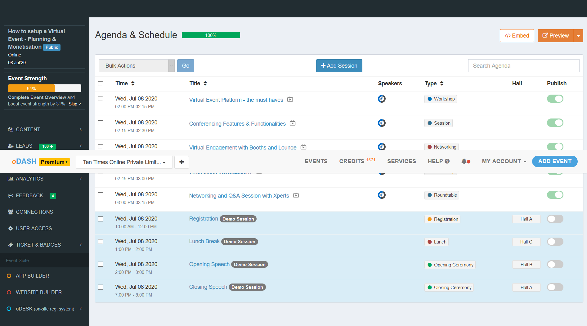This screenshot has width=587, height=326.
Task: Click the APP BUILDER circle icon
Action: (9, 276)
